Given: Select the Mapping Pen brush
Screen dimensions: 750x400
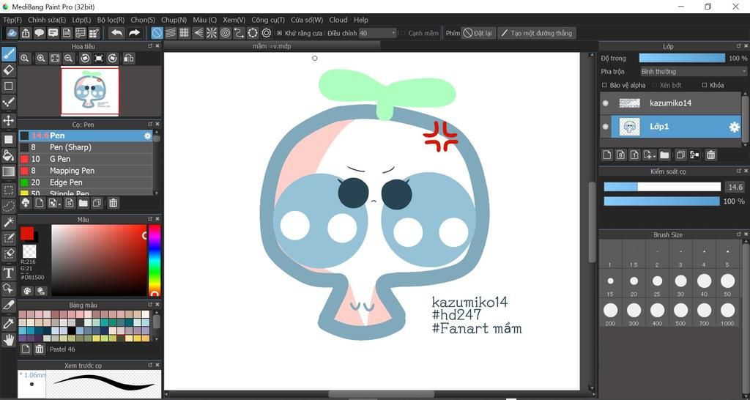Looking at the screenshot, I should pyautogui.click(x=86, y=171).
